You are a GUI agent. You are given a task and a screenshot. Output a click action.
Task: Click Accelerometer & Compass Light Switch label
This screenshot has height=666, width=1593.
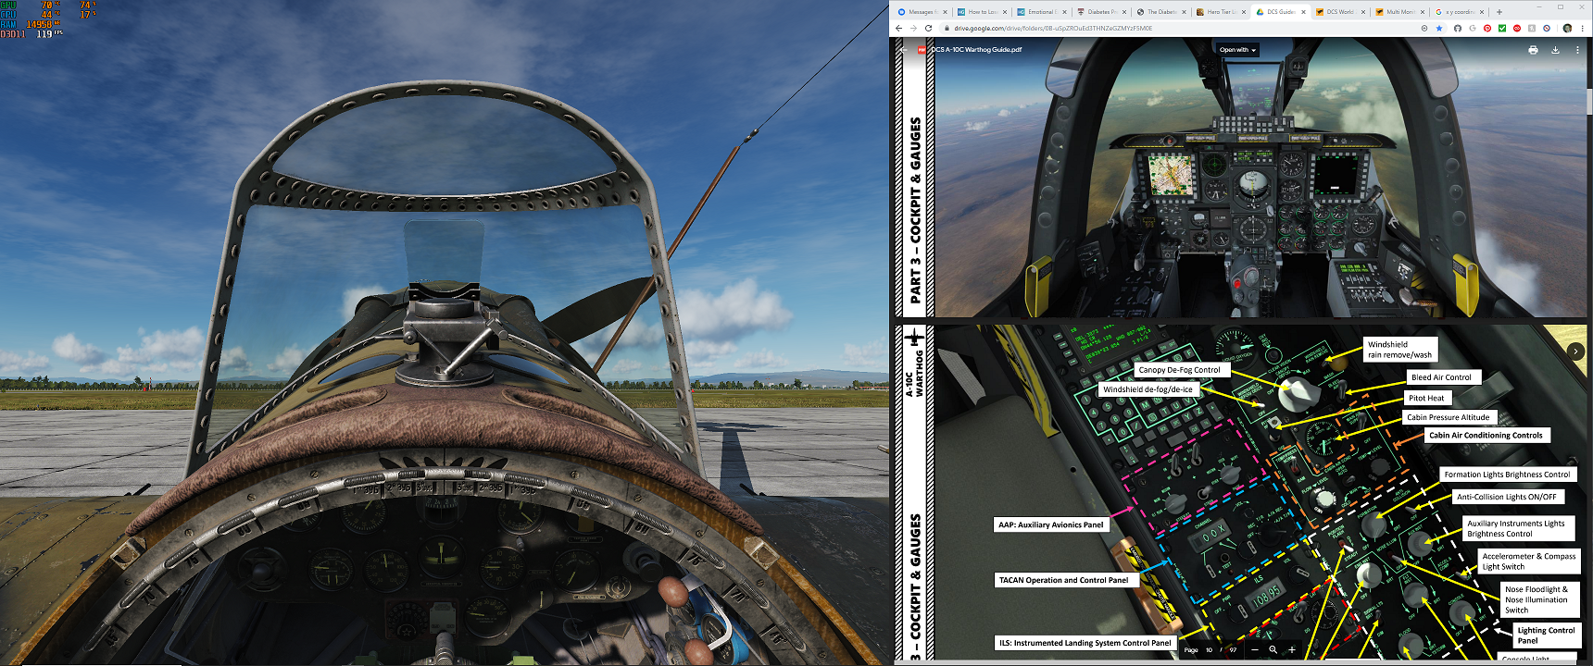(1529, 561)
